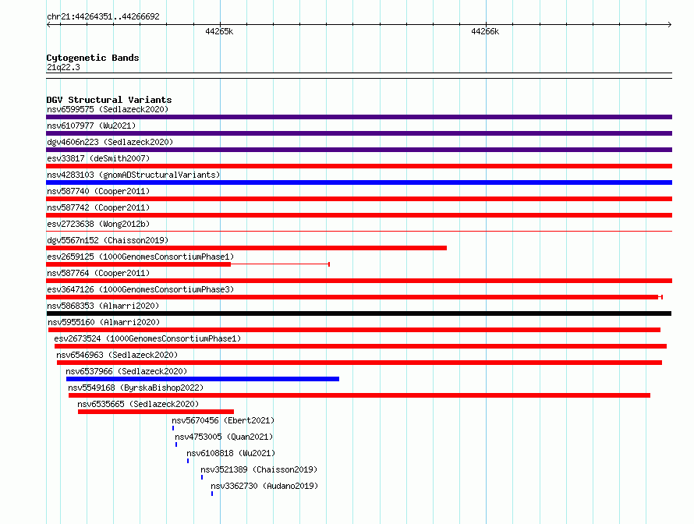Open the nsv4753005 (Quan2021) label
The height and width of the screenshot is (524, 694).
[x=224, y=437]
